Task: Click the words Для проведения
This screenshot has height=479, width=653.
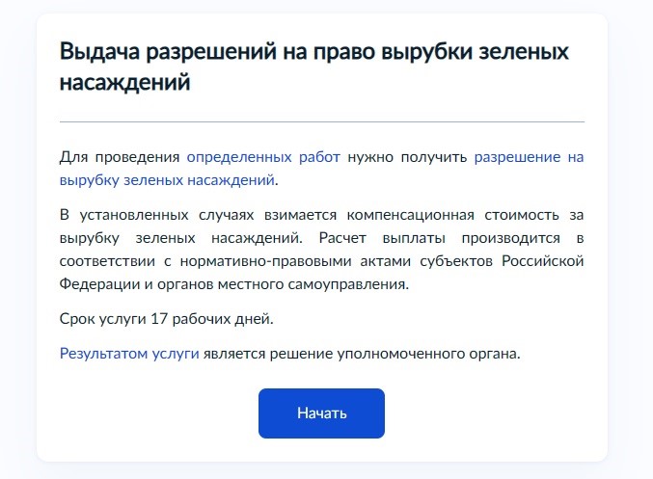Action: (120, 157)
